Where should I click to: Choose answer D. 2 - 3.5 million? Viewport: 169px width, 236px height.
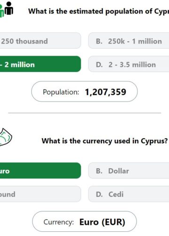[129, 64]
